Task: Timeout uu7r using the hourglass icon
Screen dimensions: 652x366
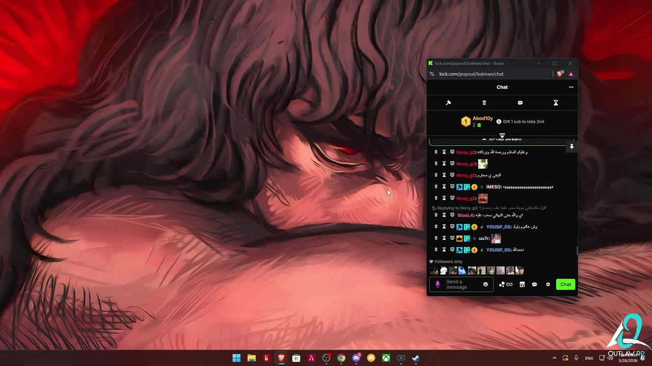Action: 444,238
